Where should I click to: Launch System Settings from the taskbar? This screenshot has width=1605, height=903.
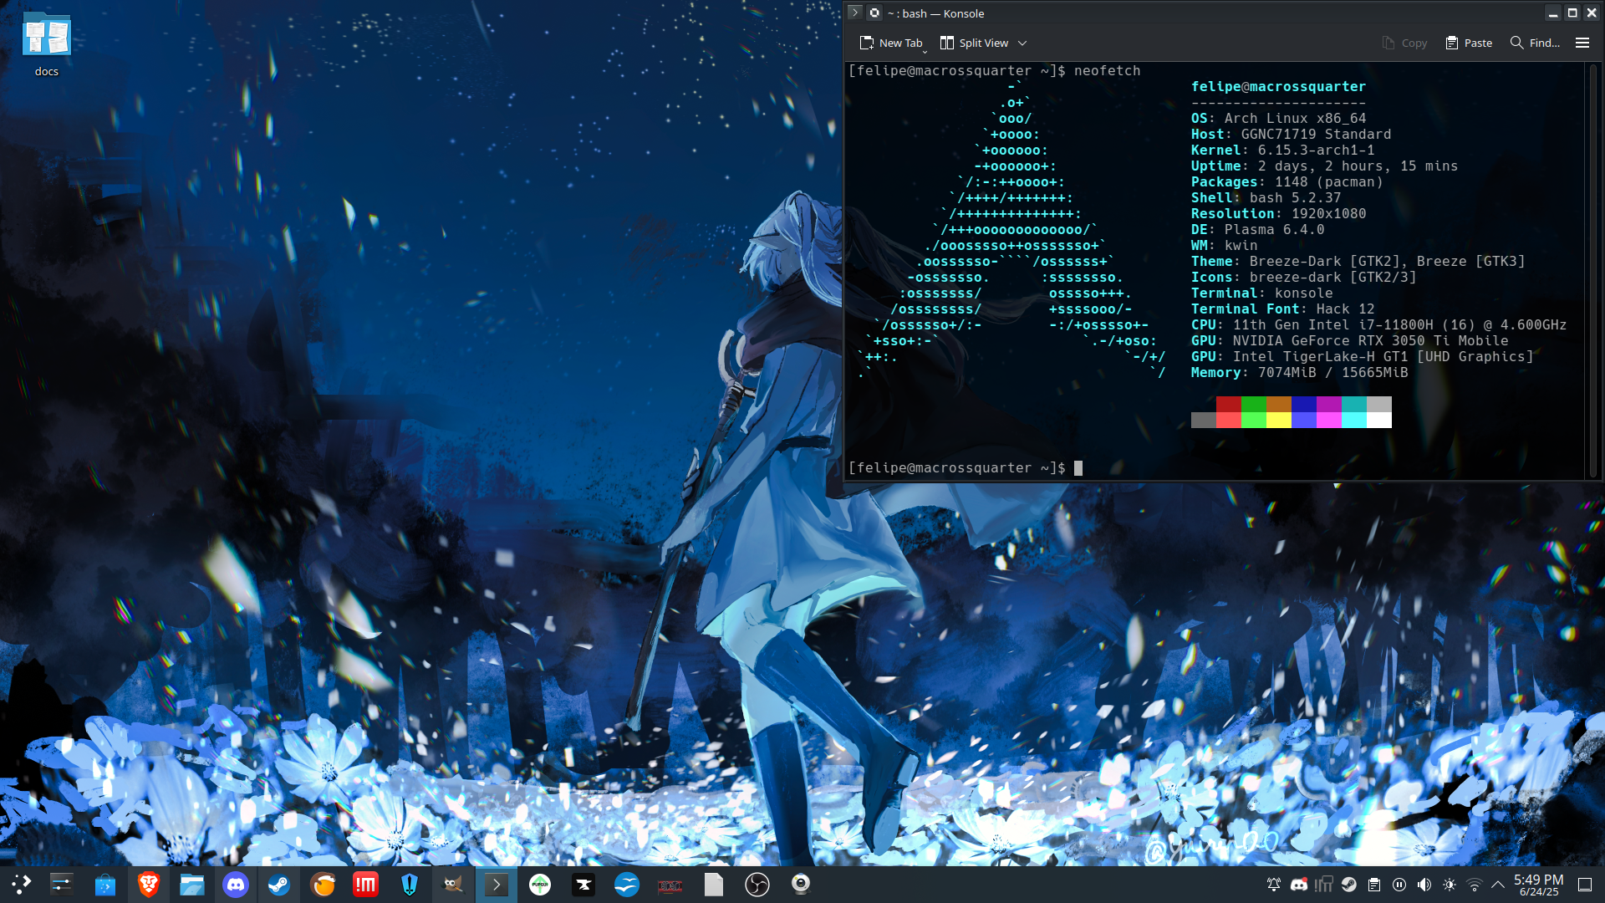pos(62,884)
